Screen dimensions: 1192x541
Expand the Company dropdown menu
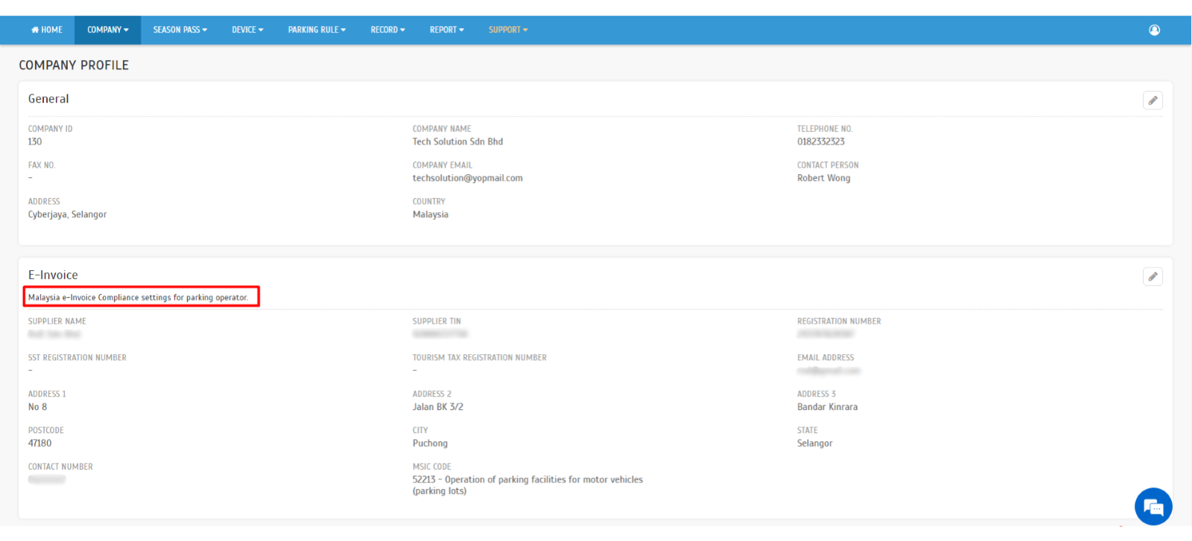pos(107,30)
